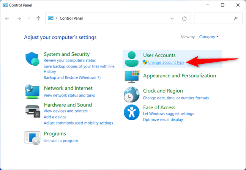Viewport: 246px width, 170px height.
Task: Open View devices and printers
Action: pyautogui.click(x=66, y=111)
